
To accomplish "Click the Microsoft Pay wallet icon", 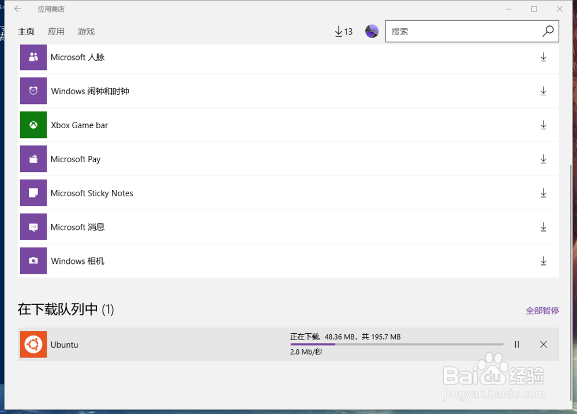I will [33, 159].
